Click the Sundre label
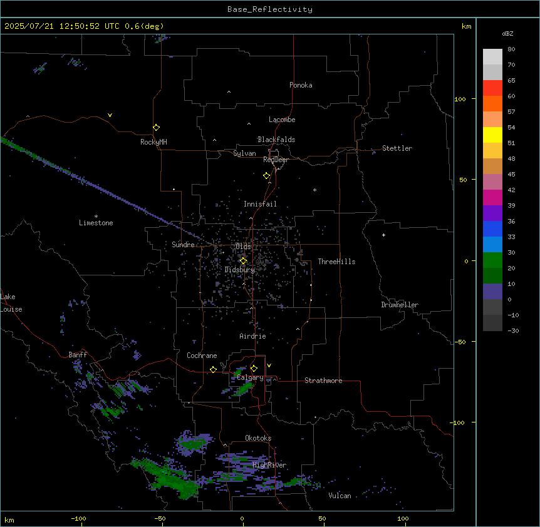Image resolution: width=540 pixels, height=527 pixels. [183, 245]
